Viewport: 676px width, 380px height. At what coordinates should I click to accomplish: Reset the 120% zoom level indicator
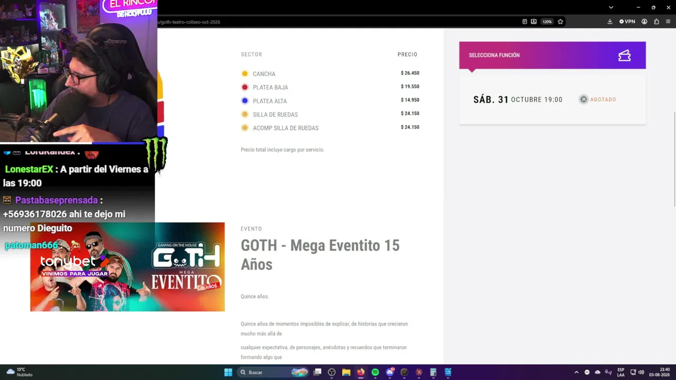pos(547,22)
